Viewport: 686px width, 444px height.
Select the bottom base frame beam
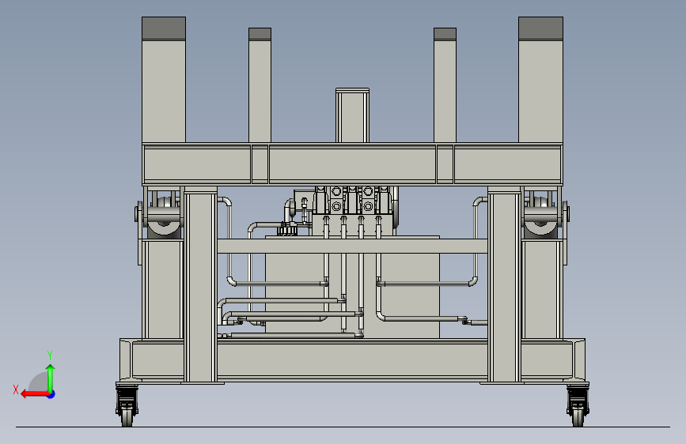coord(352,360)
